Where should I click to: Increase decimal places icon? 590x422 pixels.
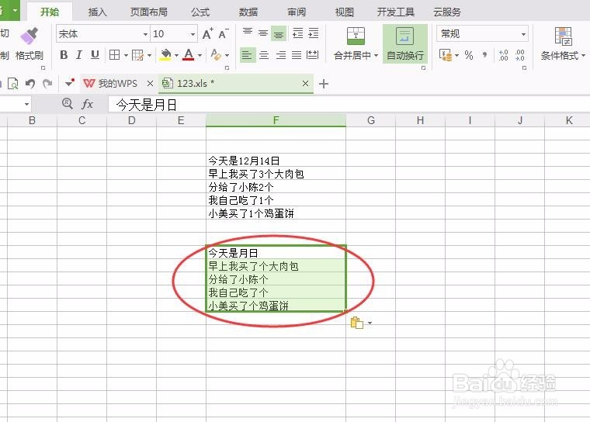click(x=504, y=55)
